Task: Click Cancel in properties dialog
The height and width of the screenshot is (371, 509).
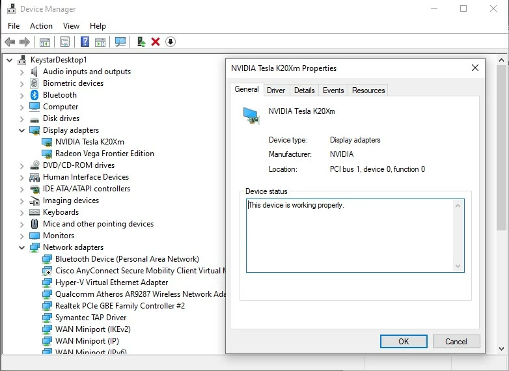Action: click(456, 342)
